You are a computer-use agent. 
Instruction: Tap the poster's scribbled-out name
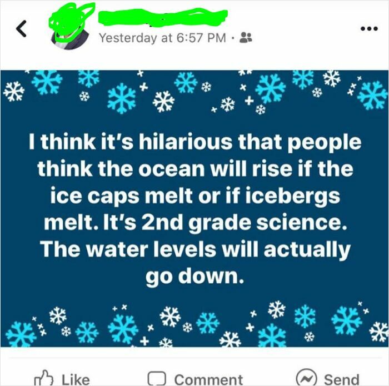click(x=161, y=18)
